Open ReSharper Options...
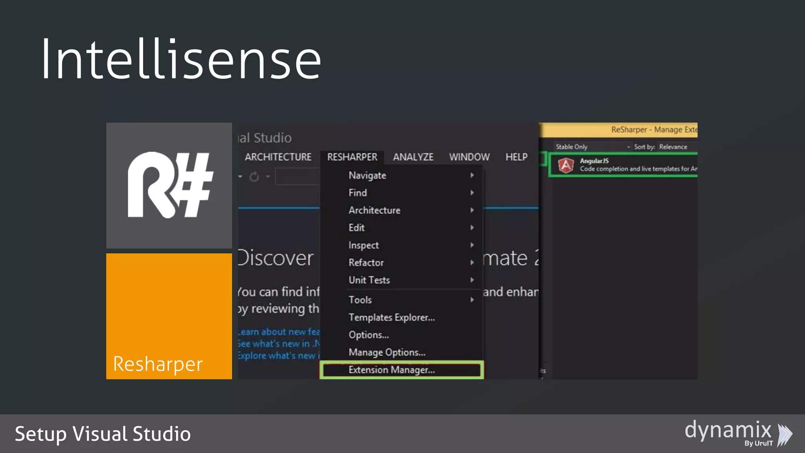The image size is (805, 453). click(402, 335)
